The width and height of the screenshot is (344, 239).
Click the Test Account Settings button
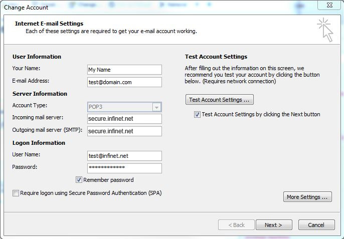[x=220, y=100]
